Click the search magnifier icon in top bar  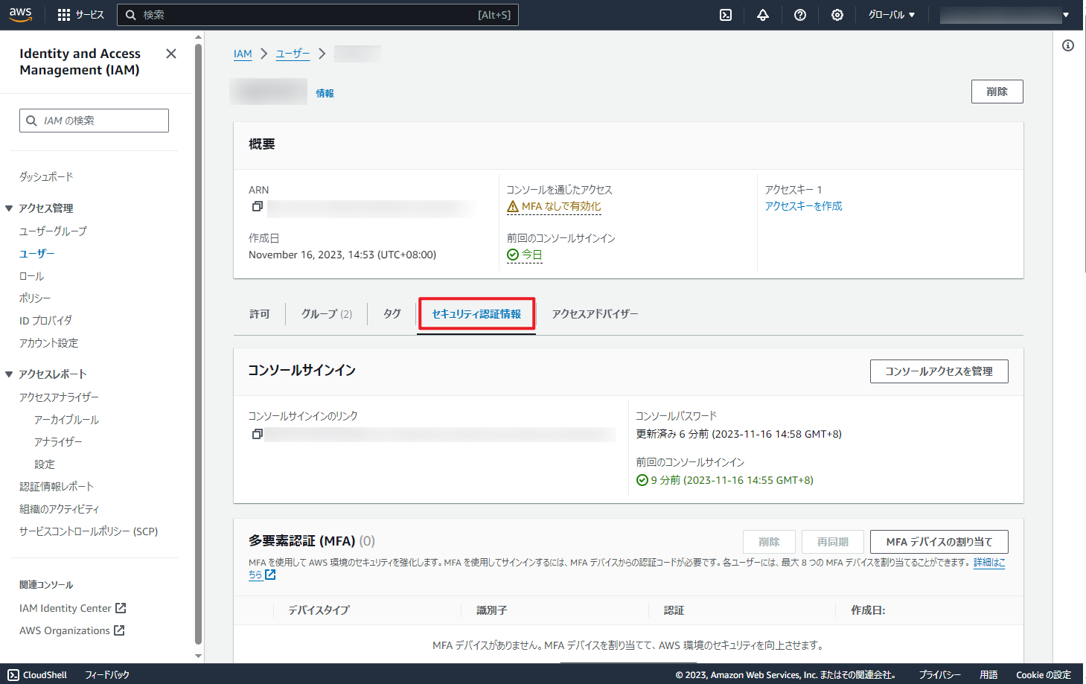tap(131, 15)
